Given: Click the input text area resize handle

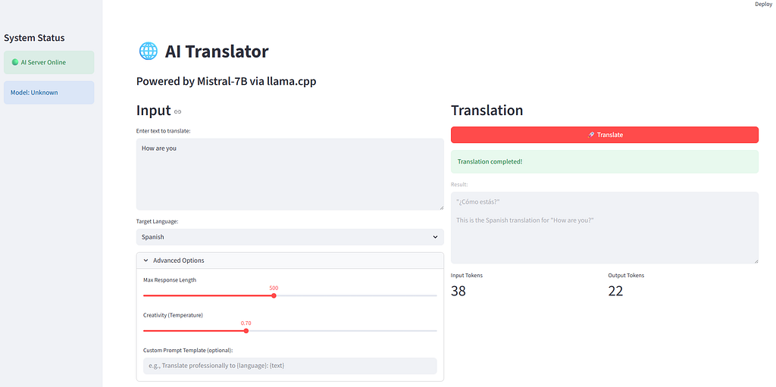Looking at the screenshot, I should [440, 206].
